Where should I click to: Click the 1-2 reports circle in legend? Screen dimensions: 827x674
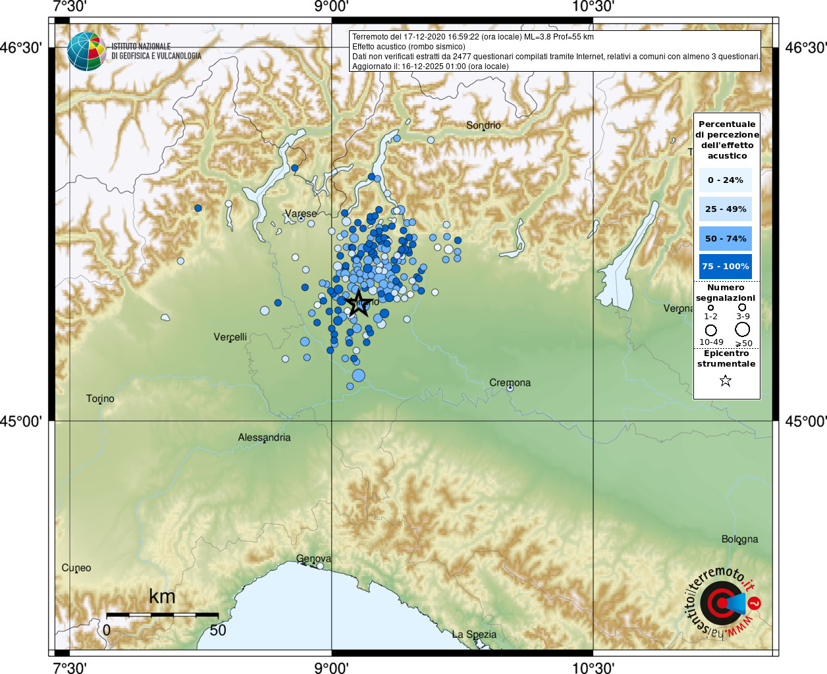point(710,307)
